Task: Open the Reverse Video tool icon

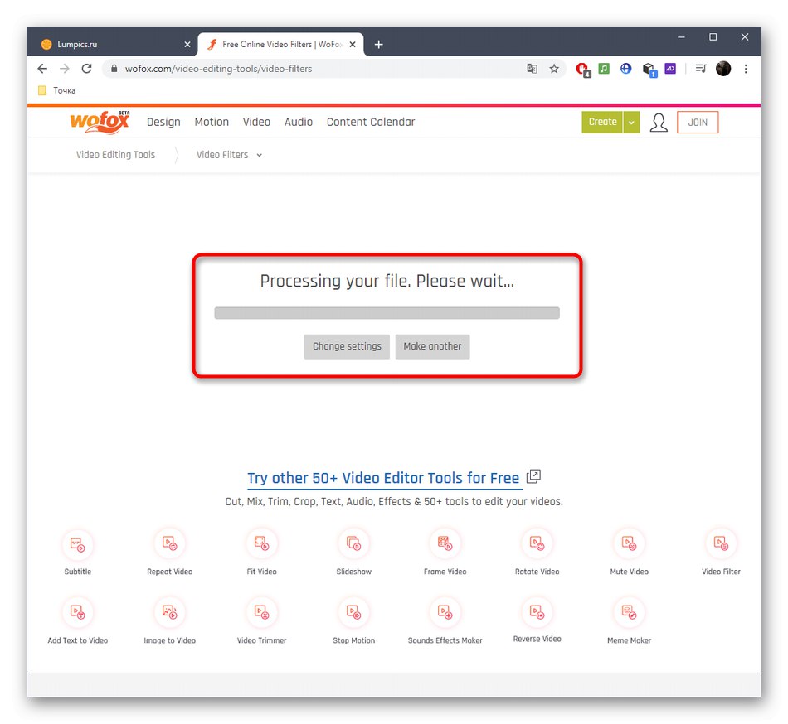Action: [x=537, y=612]
